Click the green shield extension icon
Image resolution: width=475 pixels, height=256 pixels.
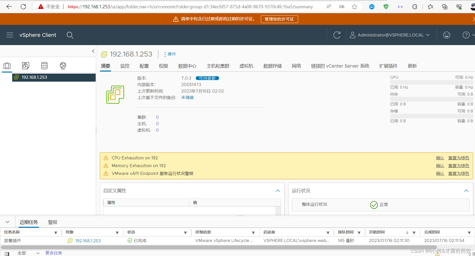pos(386,7)
